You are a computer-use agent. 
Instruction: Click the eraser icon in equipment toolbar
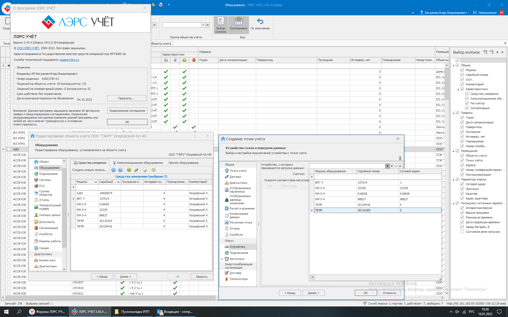click(x=136, y=170)
